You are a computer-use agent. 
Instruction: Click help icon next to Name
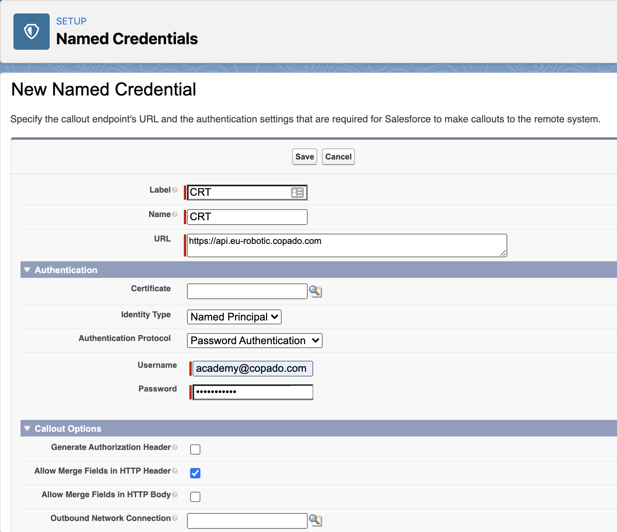point(175,214)
